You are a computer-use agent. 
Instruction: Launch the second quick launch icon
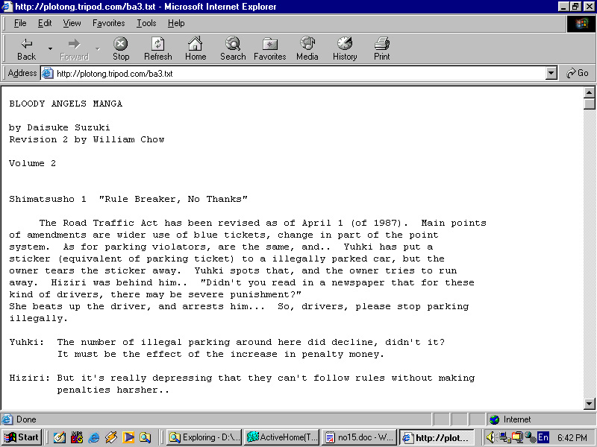77,437
